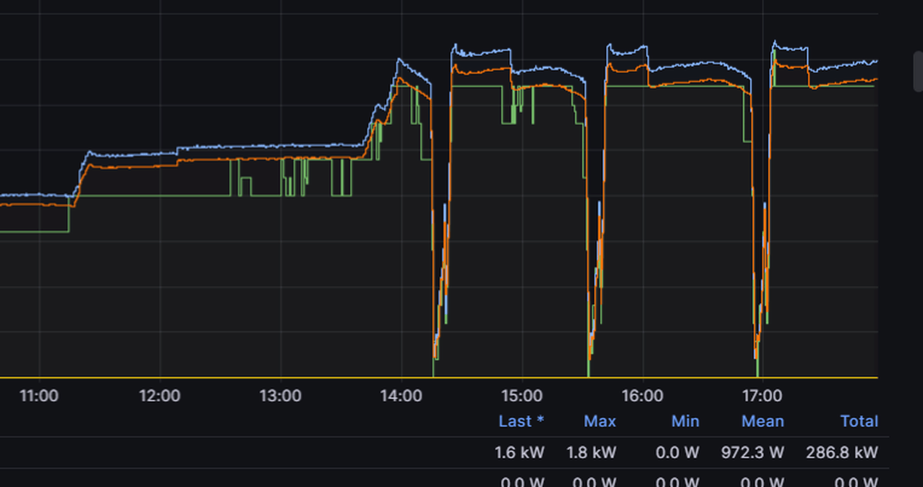Click the "1.6 kW" last value
Viewport: 923px width, 487px height.
[x=520, y=453]
